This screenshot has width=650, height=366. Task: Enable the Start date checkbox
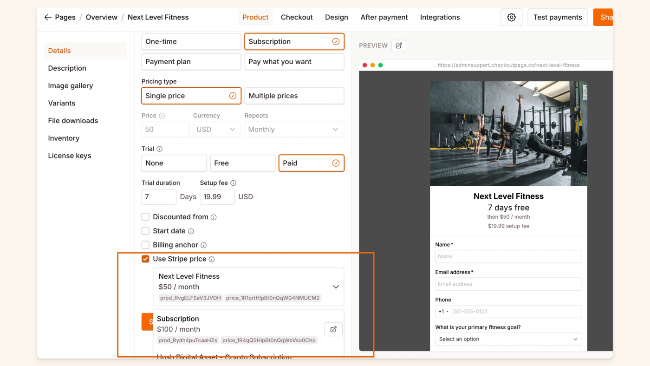(x=145, y=231)
